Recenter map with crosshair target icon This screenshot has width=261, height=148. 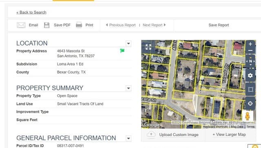[x=250, y=104]
